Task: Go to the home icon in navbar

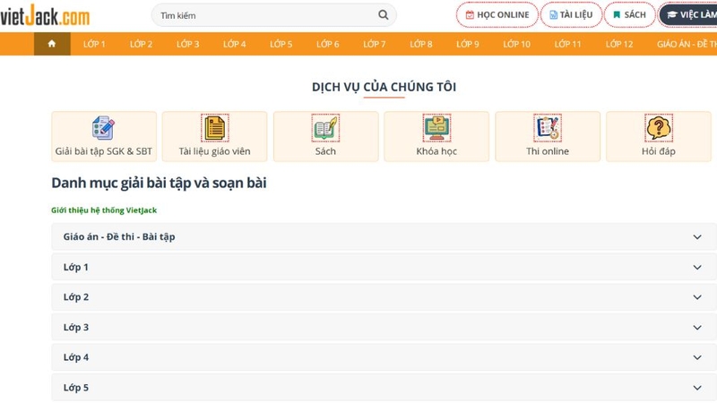Action: 52,44
